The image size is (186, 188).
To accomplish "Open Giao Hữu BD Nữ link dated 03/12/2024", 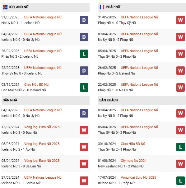I will pos(36,84).
